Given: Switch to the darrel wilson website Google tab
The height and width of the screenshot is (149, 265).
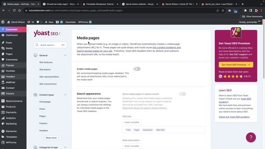Looking at the screenshot, I should click(x=140, y=4).
